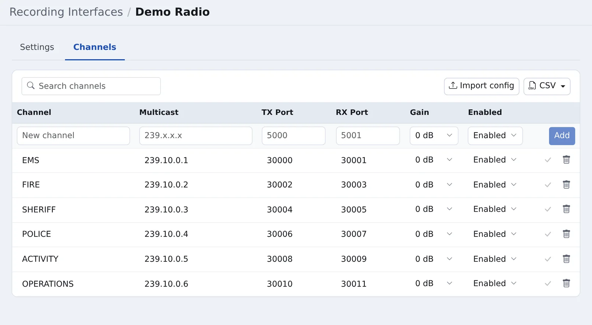Click the new channel TX Port field
This screenshot has width=592, height=325.
pyautogui.click(x=293, y=136)
